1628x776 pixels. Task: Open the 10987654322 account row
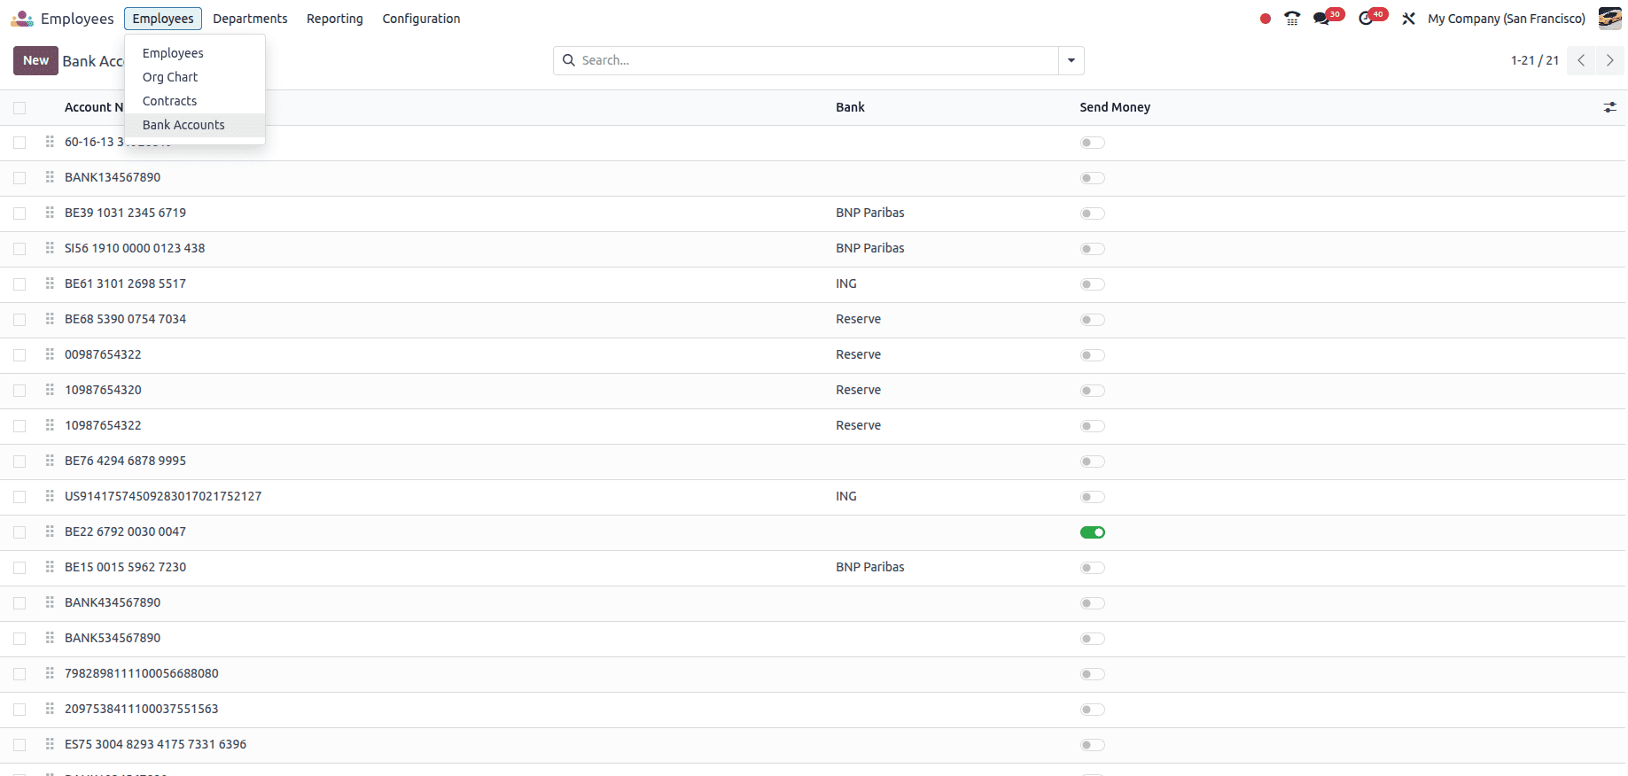(814, 426)
